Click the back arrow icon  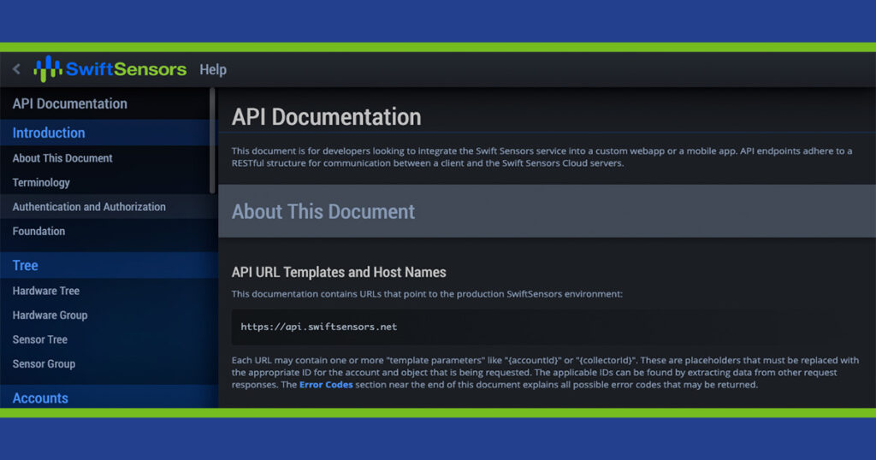pyautogui.click(x=16, y=69)
